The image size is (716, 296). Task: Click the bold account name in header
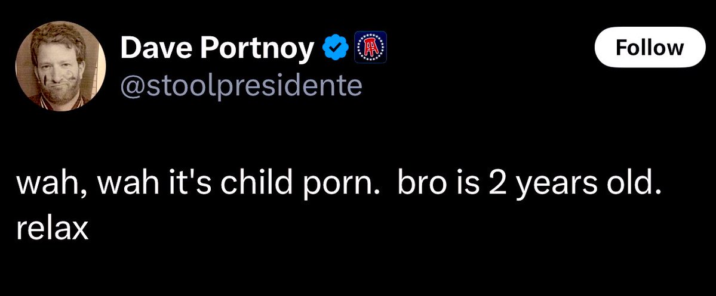[217, 49]
